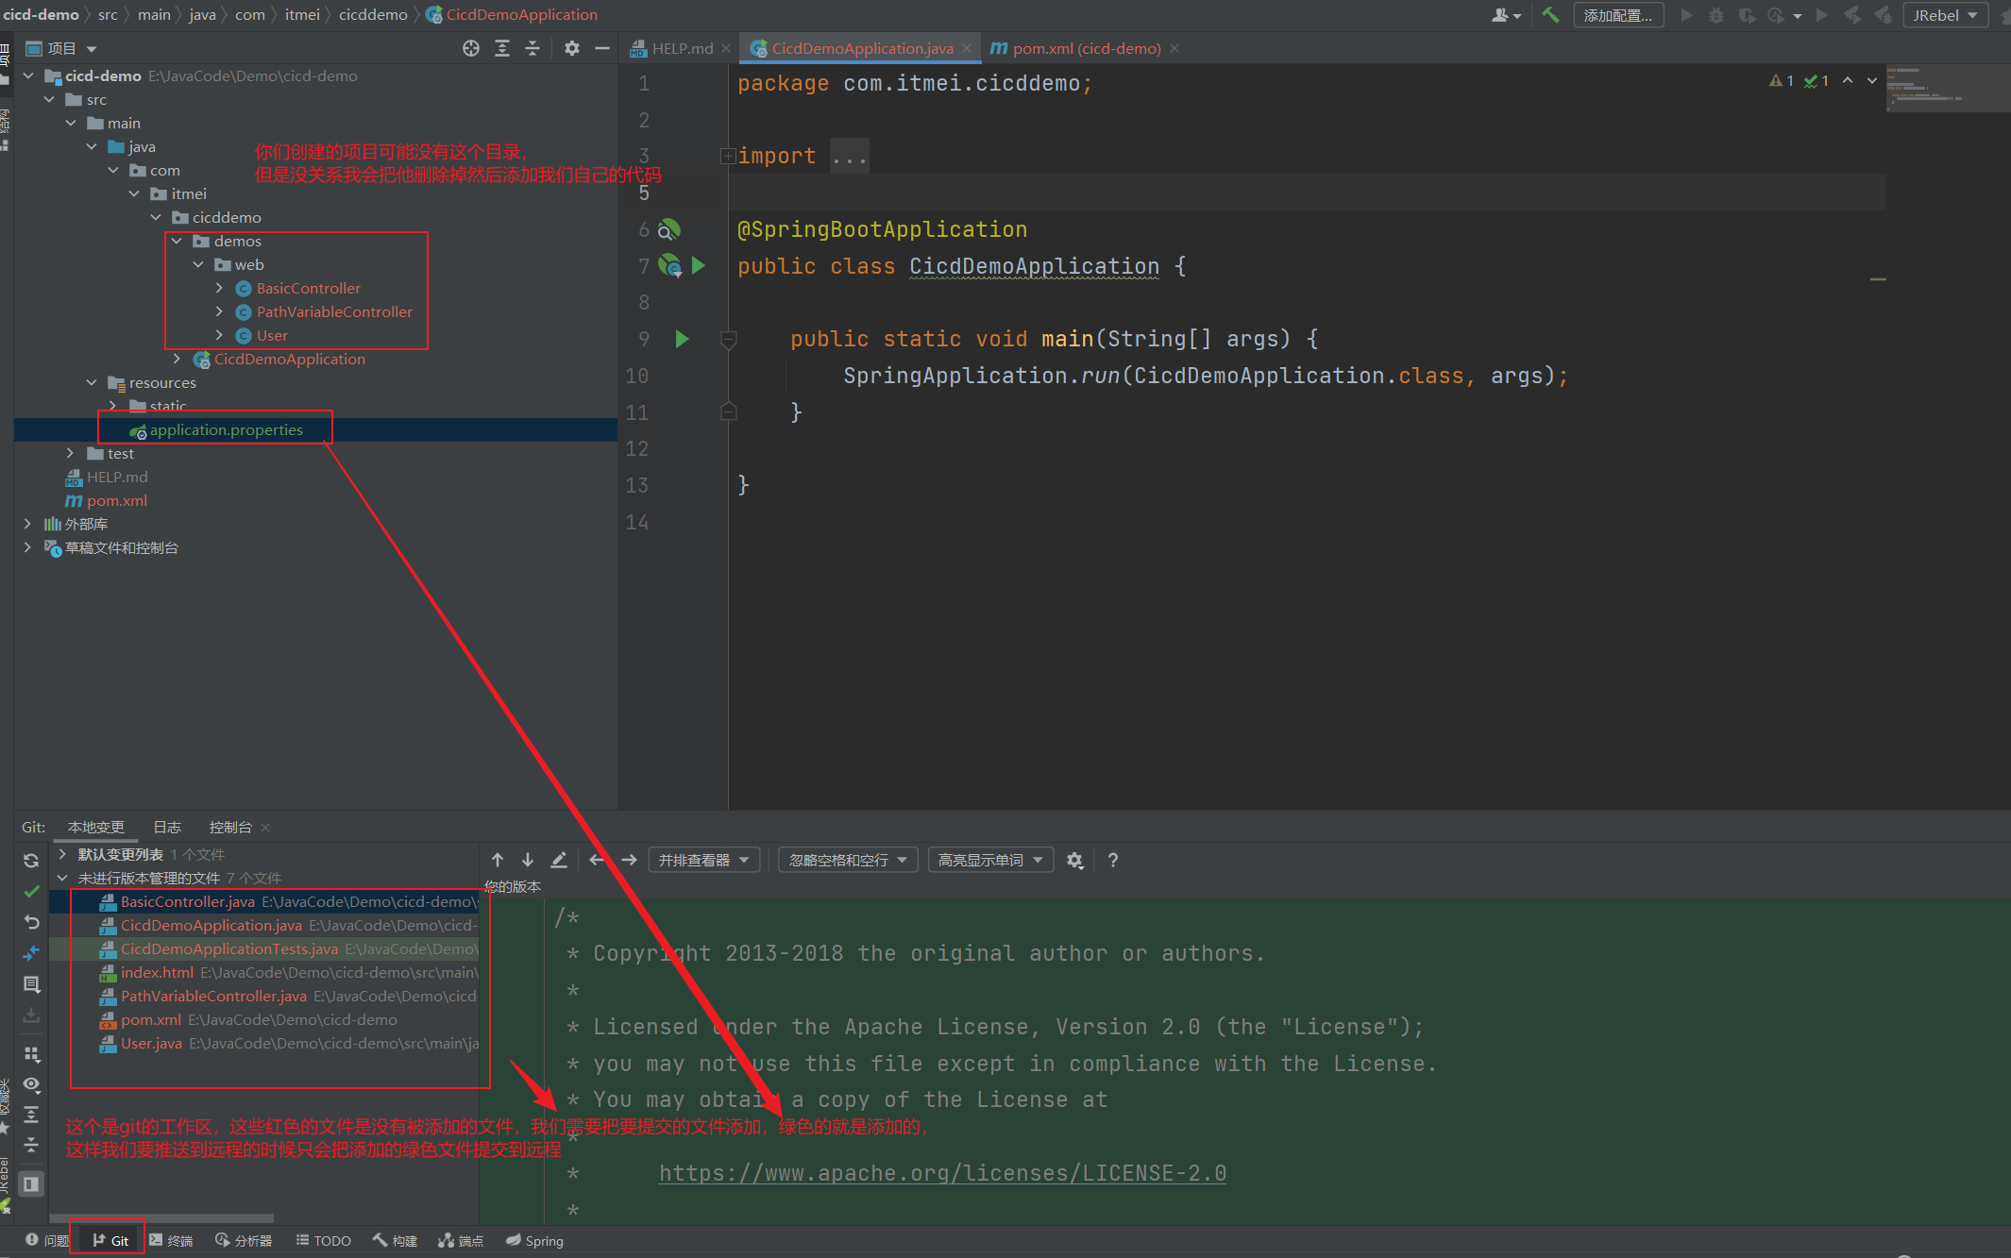The height and width of the screenshot is (1258, 2011).
Task: Click the run arrow beside main method
Action: pyautogui.click(x=682, y=339)
